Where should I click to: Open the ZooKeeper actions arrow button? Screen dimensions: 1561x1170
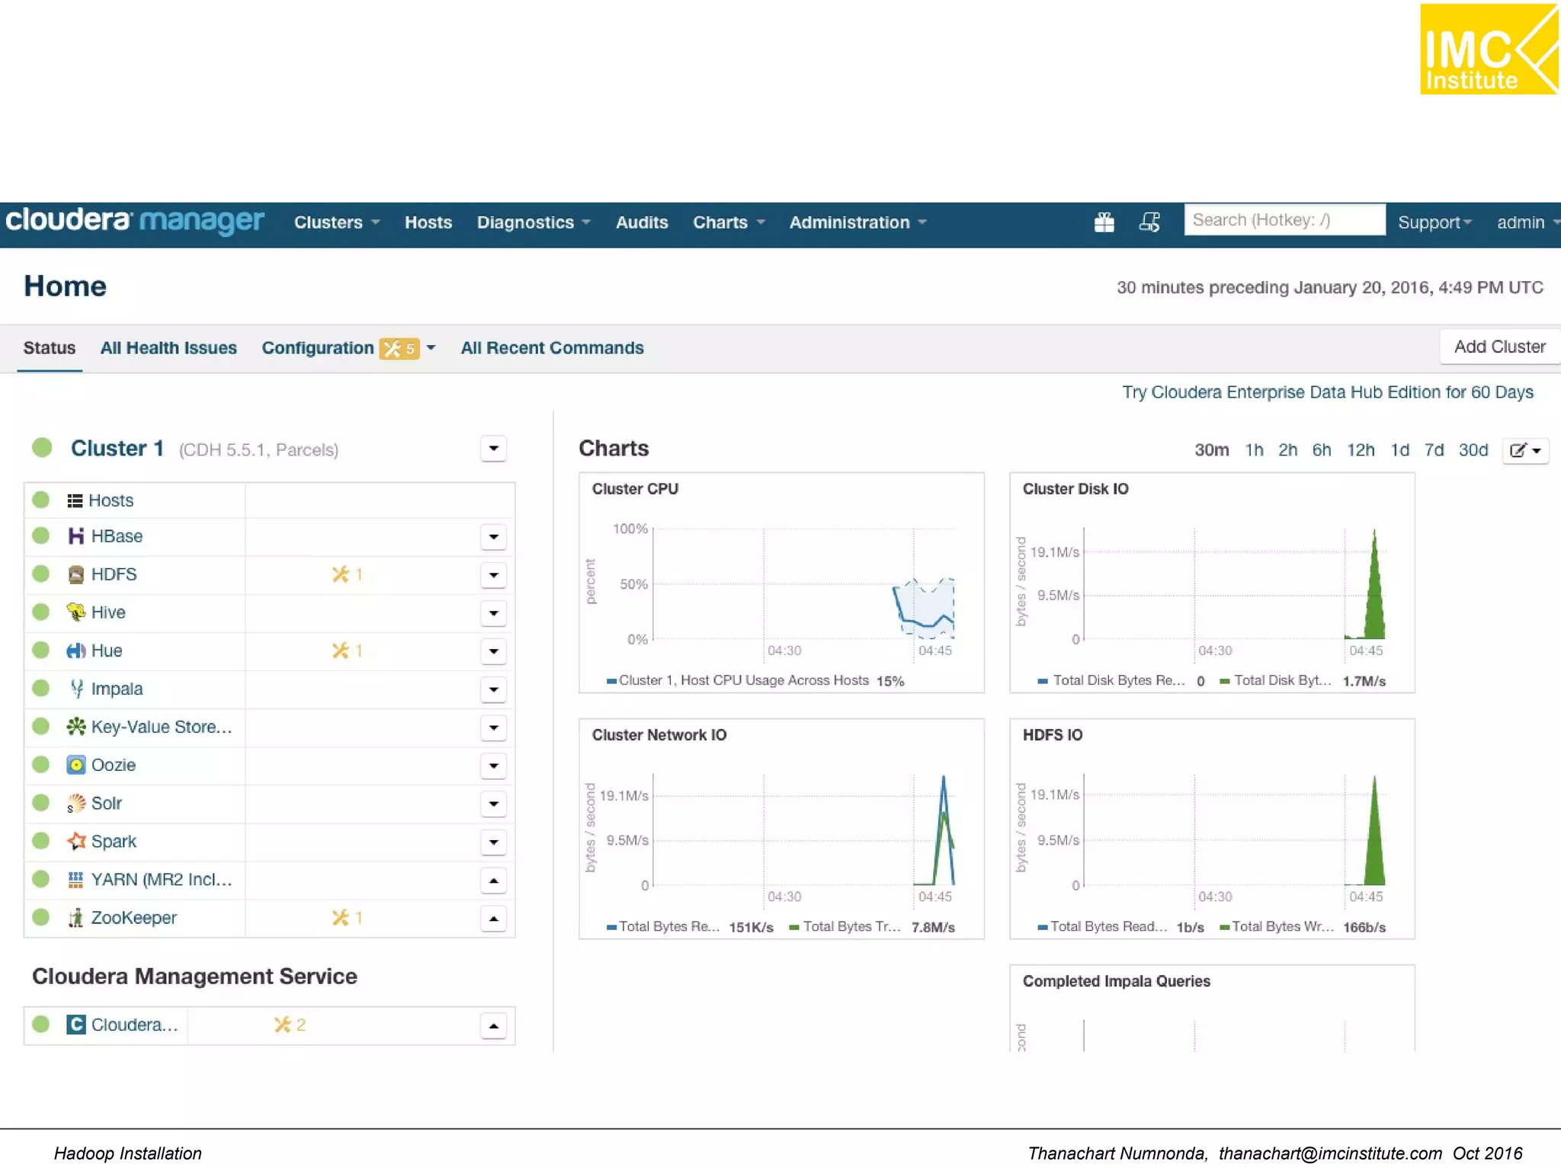point(494,919)
